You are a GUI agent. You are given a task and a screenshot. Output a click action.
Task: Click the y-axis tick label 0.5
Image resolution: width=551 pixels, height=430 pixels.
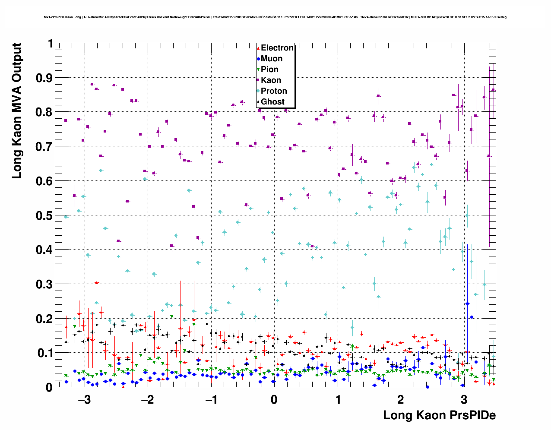[x=44, y=215]
